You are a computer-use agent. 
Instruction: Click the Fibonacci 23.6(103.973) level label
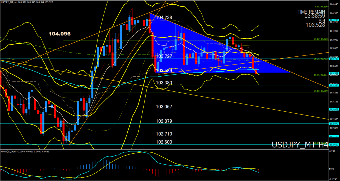(x=321, y=39)
